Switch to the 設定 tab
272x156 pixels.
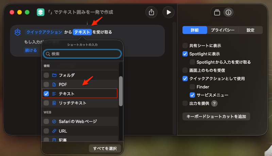tap(250, 30)
